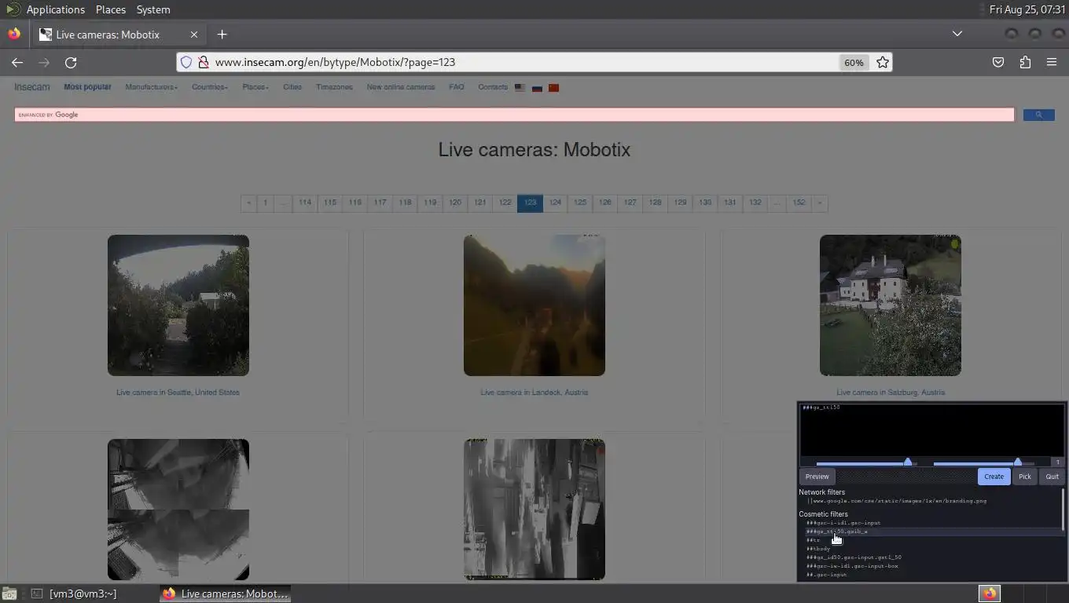Screen dimensions: 1069x603
Task: Open the Pocket save icon
Action: (998, 62)
